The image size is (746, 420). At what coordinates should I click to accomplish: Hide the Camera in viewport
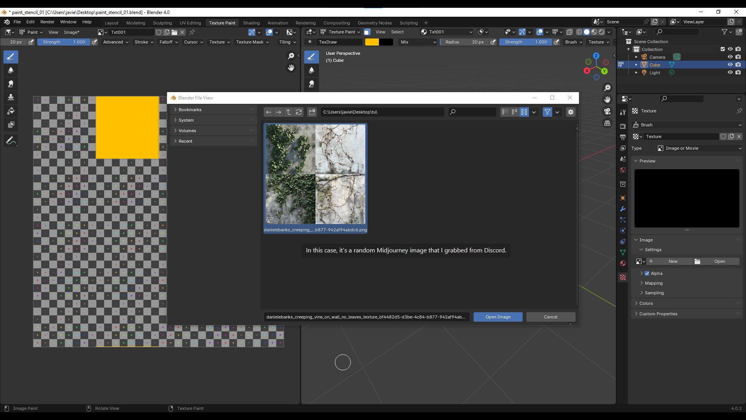tap(730, 57)
